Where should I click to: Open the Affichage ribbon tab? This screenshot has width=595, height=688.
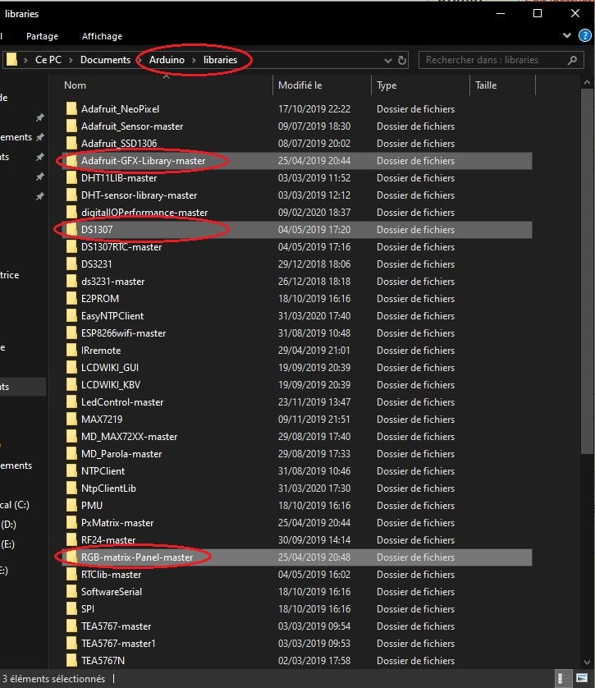click(102, 36)
